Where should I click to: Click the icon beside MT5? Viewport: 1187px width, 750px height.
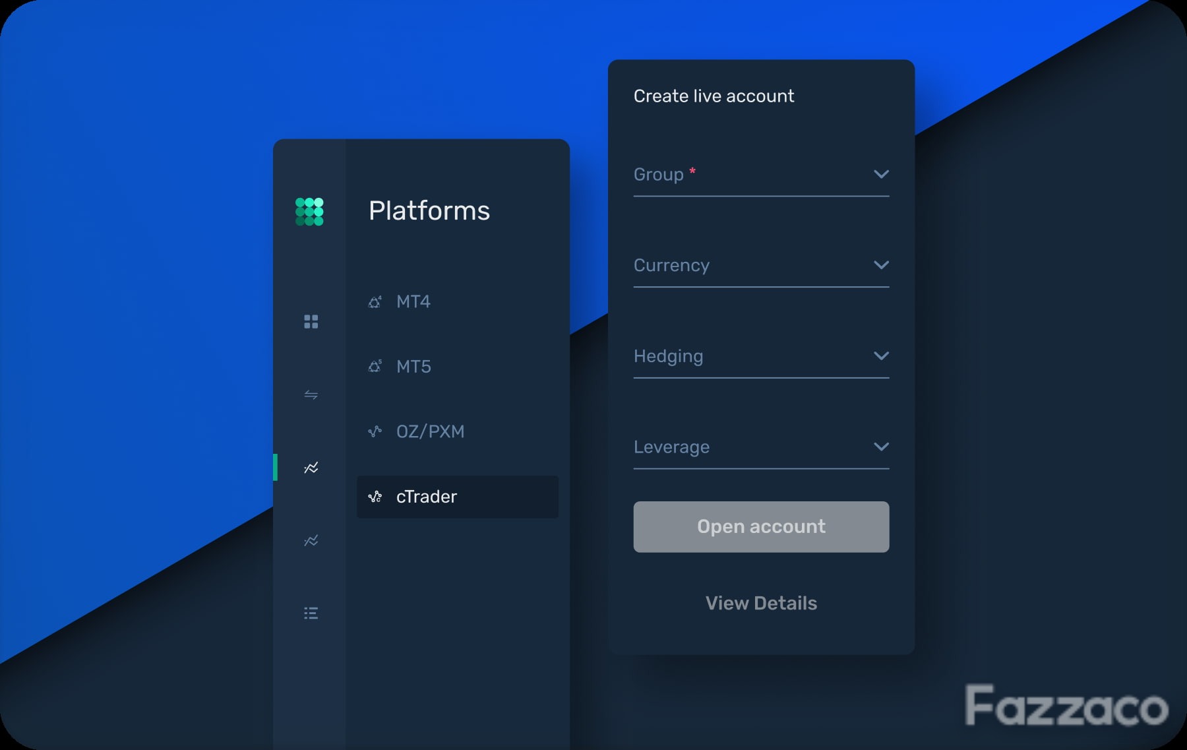click(x=375, y=366)
